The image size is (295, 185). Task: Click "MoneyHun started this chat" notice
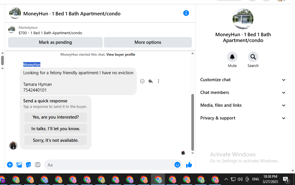pyautogui.click(x=83, y=55)
